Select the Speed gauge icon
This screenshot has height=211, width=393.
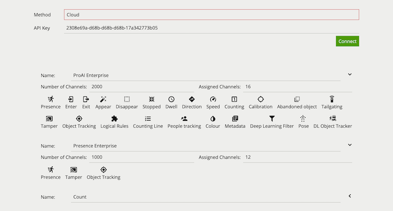(213, 99)
